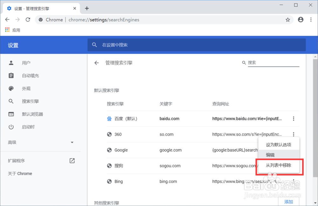318x206 pixels.
Task: Click the 在设置中搜索 settings search box
Action: pos(197,45)
